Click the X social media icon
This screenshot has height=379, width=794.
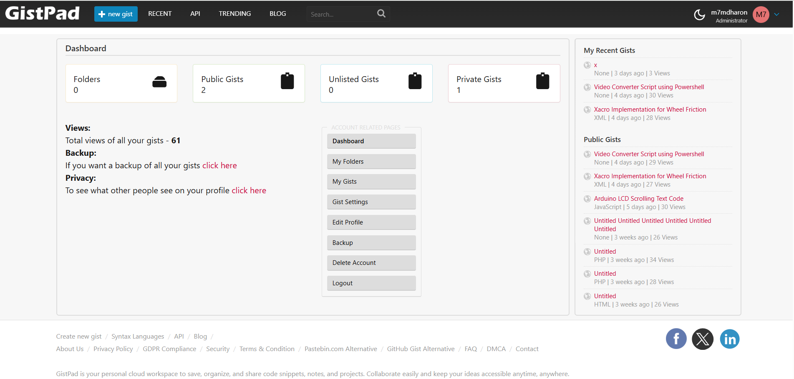pyautogui.click(x=703, y=339)
